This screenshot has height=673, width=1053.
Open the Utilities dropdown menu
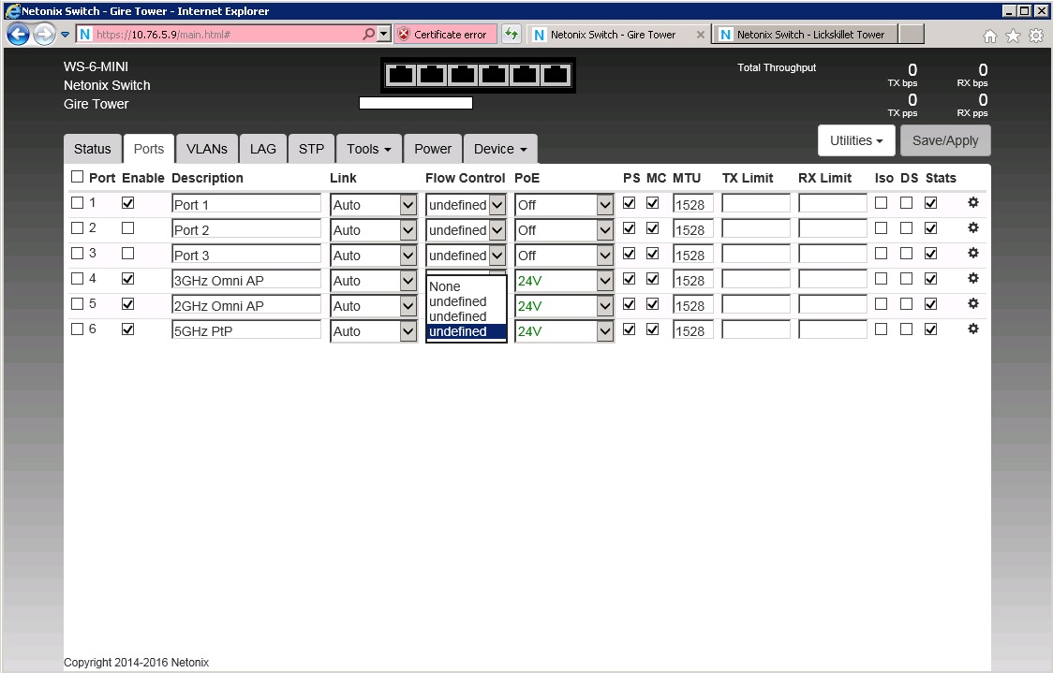click(856, 140)
